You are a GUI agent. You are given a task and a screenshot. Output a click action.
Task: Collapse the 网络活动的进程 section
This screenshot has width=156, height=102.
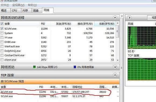tap(115, 18)
